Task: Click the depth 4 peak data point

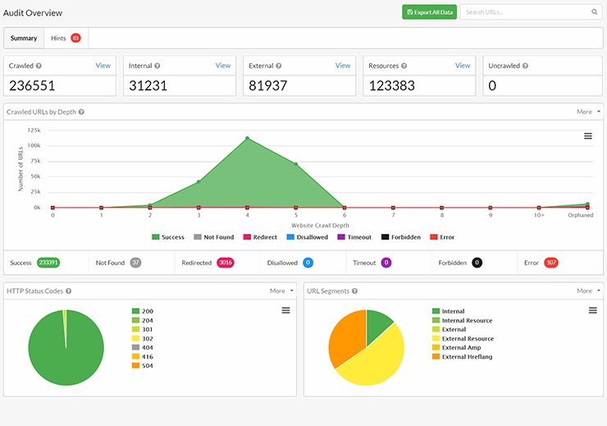Action: pyautogui.click(x=247, y=138)
